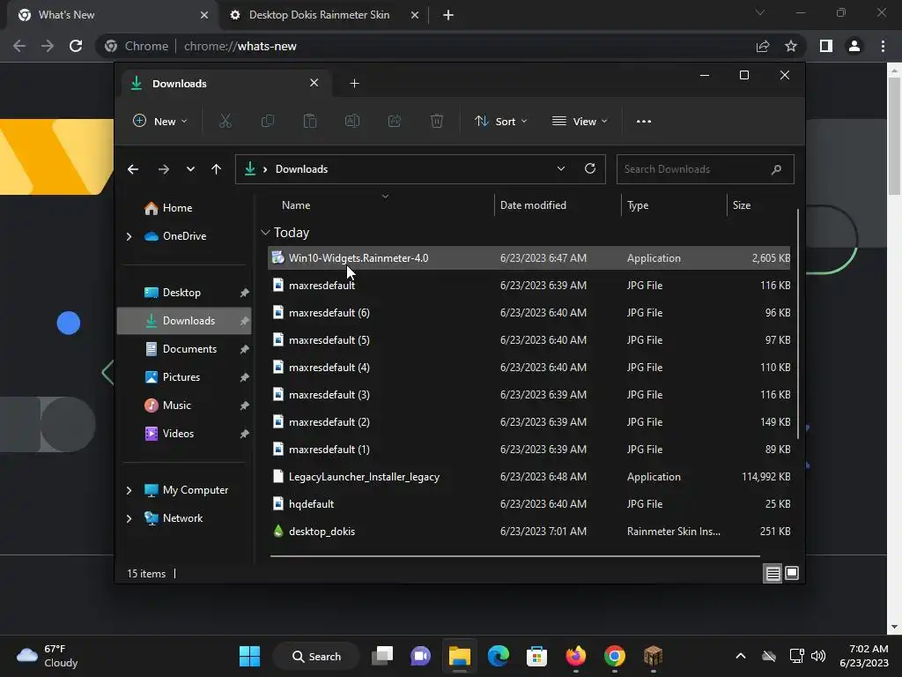
Task: Click the Delete trash icon in Explorer toolbar
Action: [437, 121]
